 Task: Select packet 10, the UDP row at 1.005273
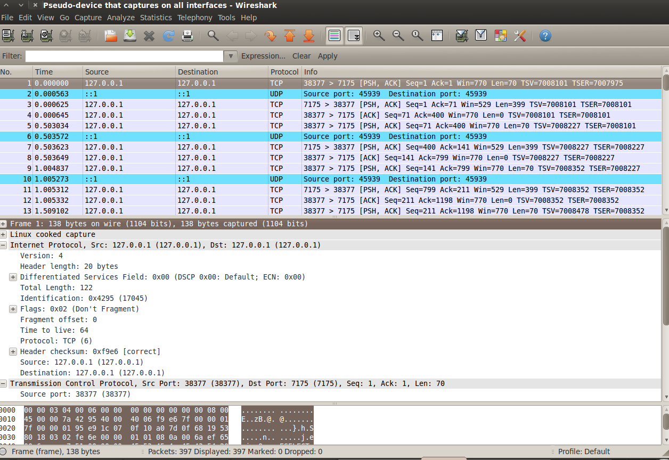[x=331, y=179]
